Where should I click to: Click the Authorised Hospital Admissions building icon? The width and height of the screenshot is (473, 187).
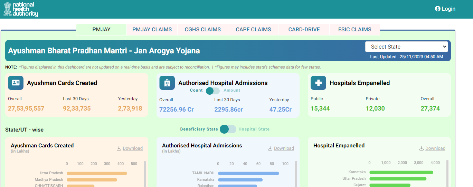[x=167, y=83]
